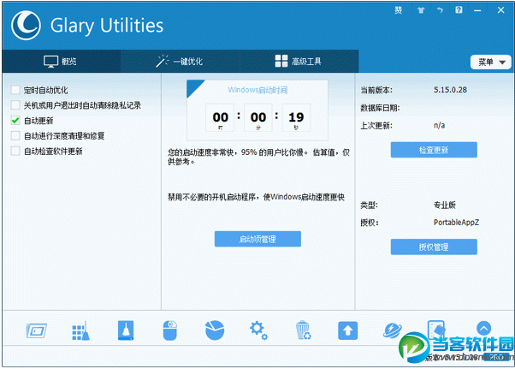Enable 自动检查软件更新 checkbox
Screen dimensions: 515x369
(15, 152)
